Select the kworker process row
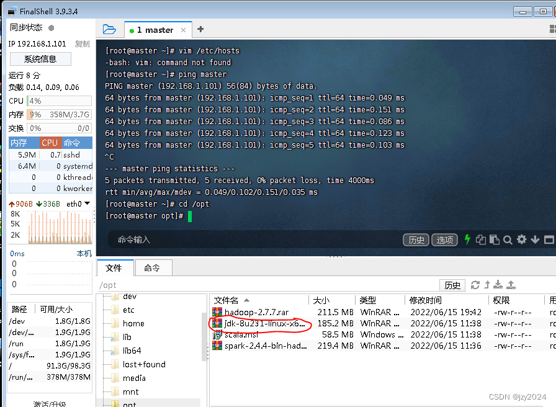 pyautogui.click(x=50, y=188)
